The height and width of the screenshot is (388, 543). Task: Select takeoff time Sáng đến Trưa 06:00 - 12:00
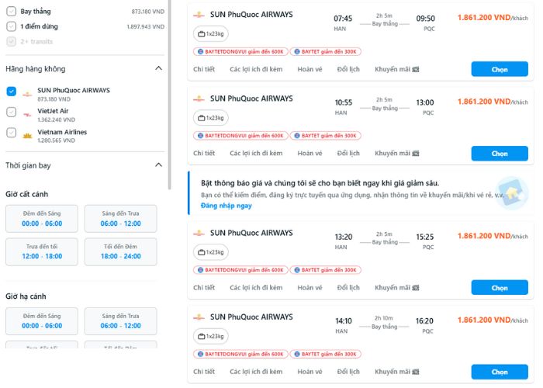[x=120, y=218]
